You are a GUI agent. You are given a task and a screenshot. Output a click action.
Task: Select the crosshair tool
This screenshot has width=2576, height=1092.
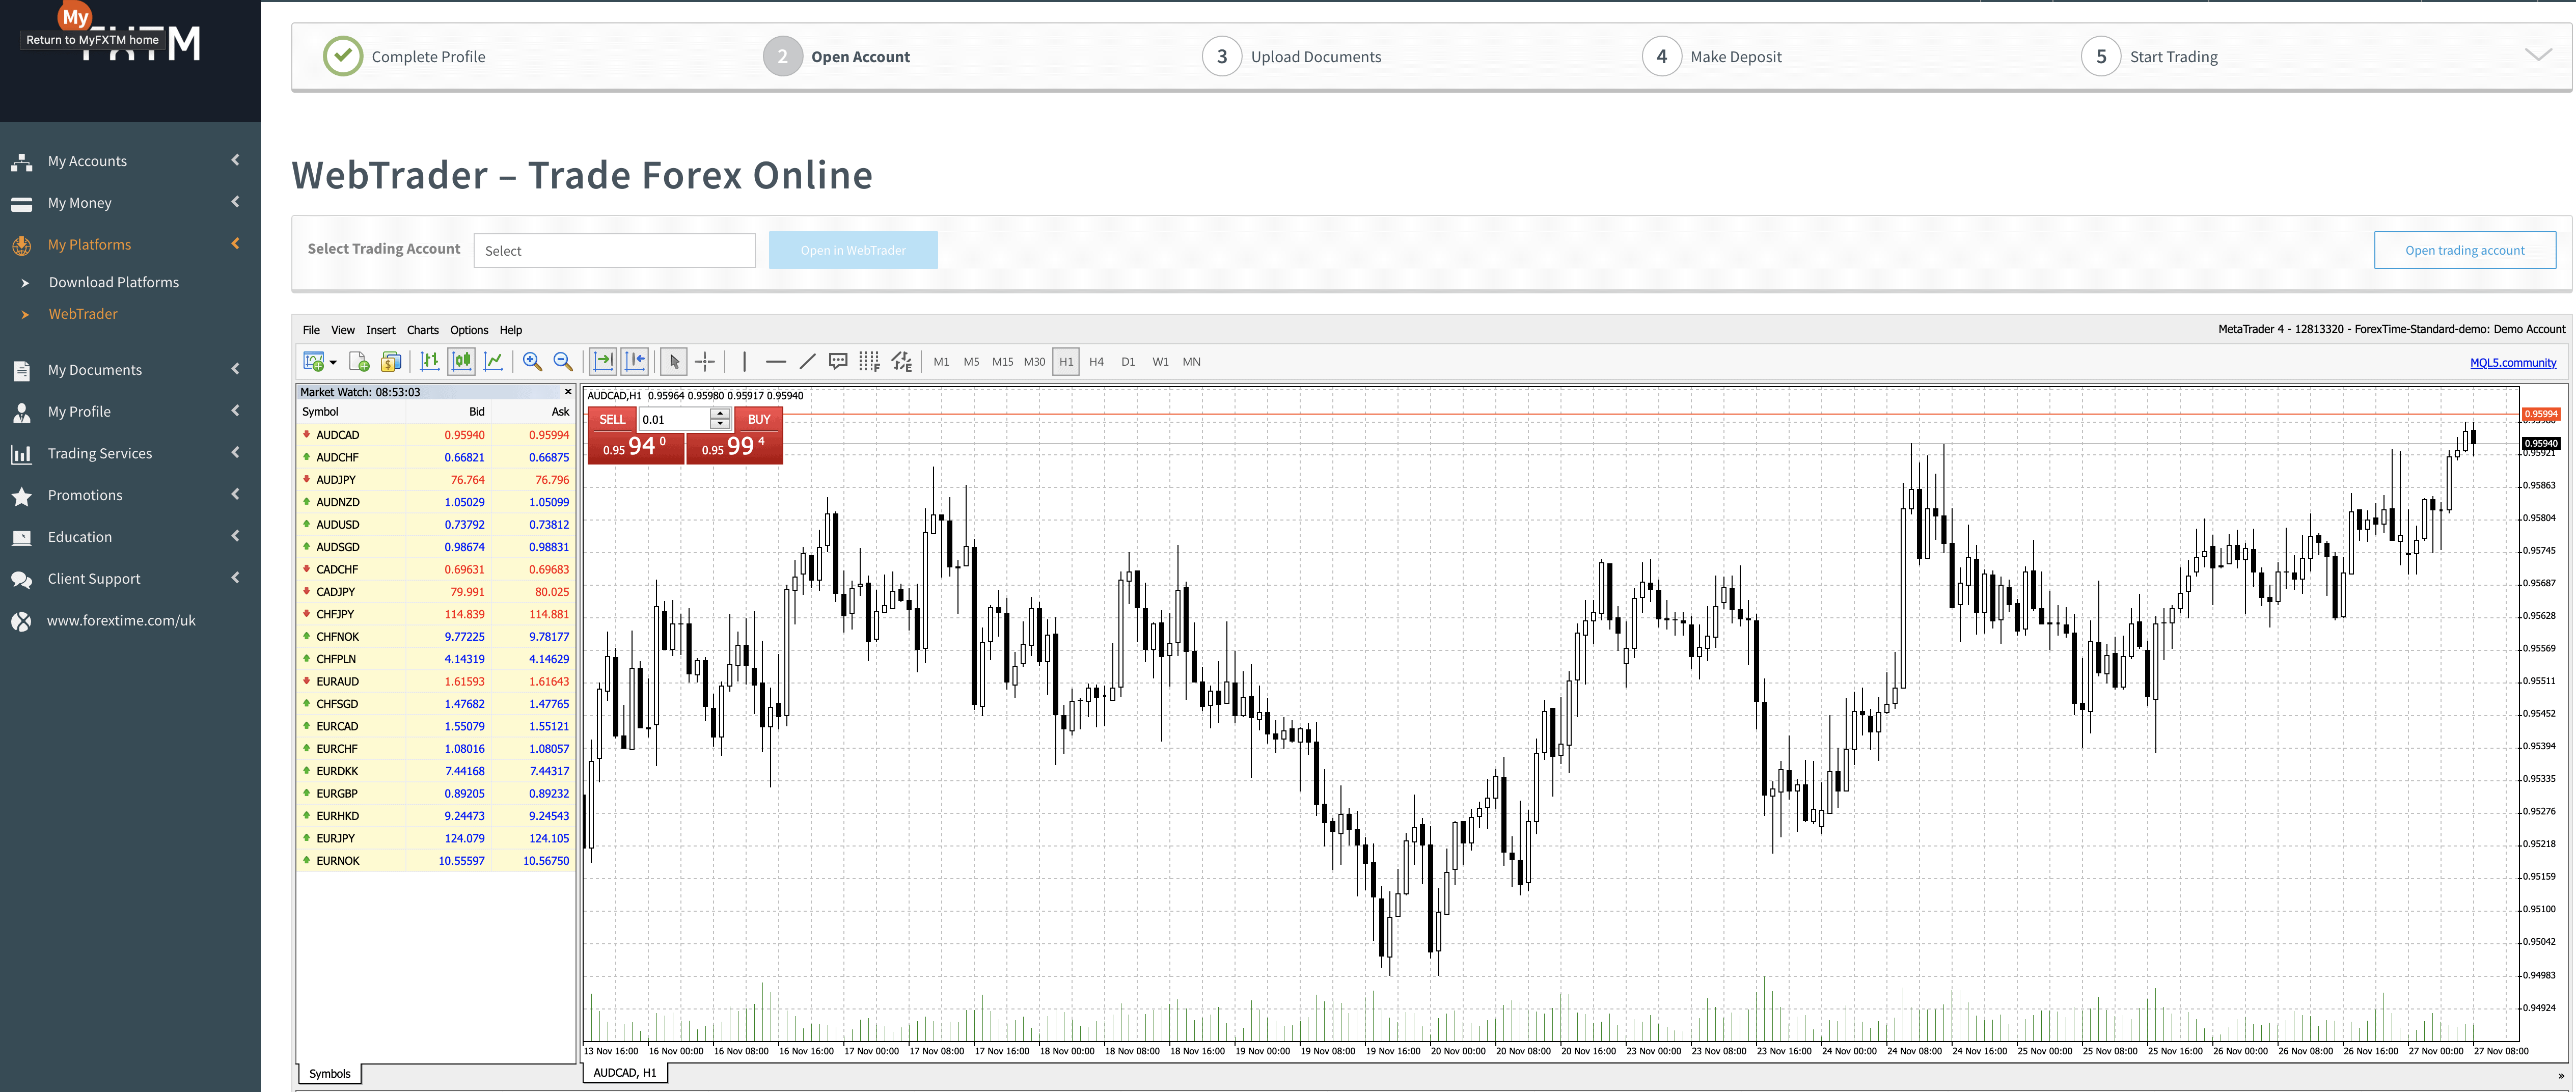(x=705, y=362)
